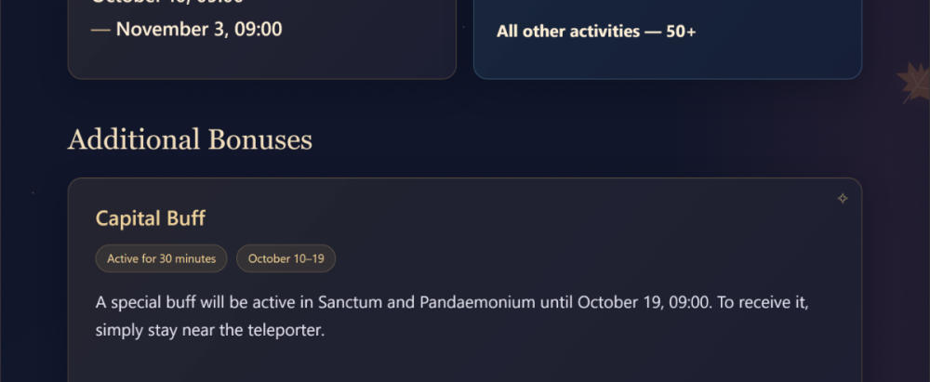Click the "50+" value in activities card
This screenshot has height=382, width=930.
(x=681, y=32)
